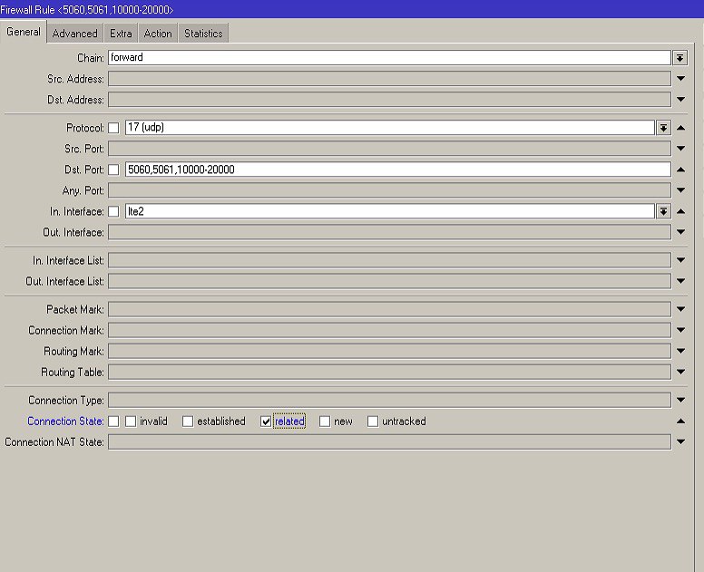Click the Connection State label
This screenshot has height=572, width=704.
coord(65,422)
